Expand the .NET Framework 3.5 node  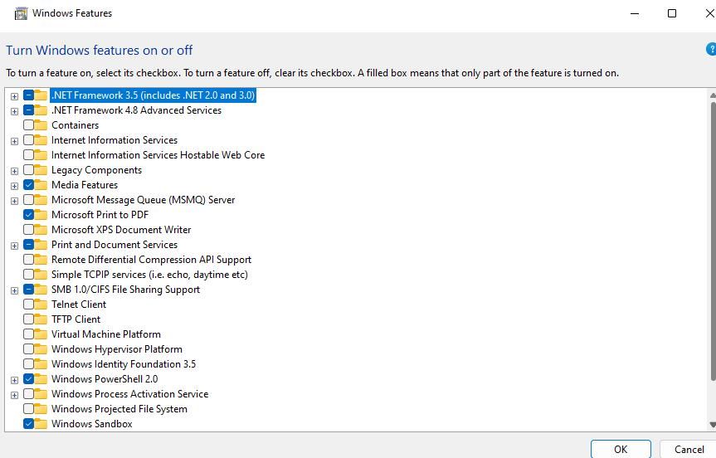tap(15, 96)
